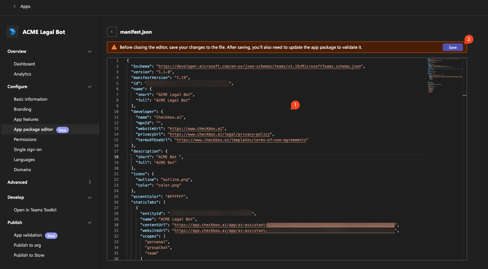
Task: Click the "entityId" line in staticTabs
Action: click(198, 214)
